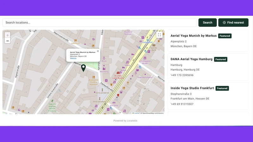Click the dark location pin marker
The image size is (253, 142).
pyautogui.click(x=83, y=68)
